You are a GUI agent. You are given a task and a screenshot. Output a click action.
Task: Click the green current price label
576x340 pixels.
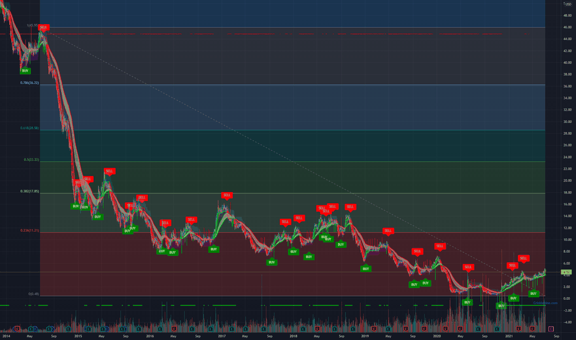pos(566,273)
